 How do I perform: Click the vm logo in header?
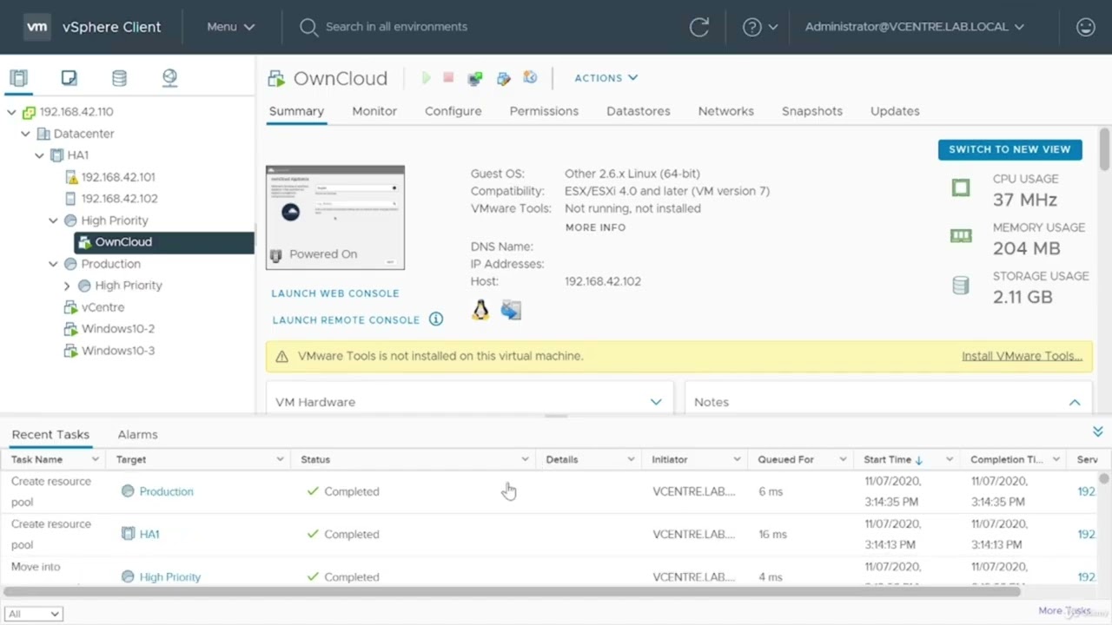click(37, 27)
